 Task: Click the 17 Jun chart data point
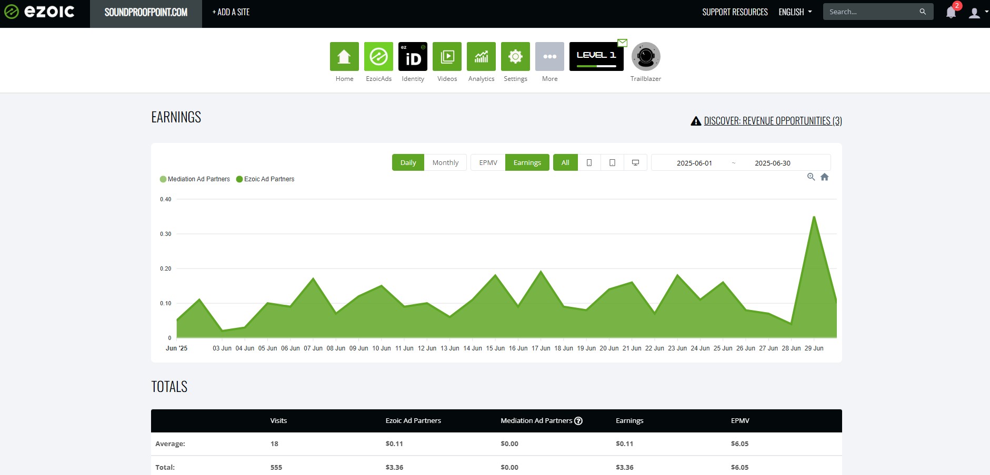pyautogui.click(x=541, y=272)
